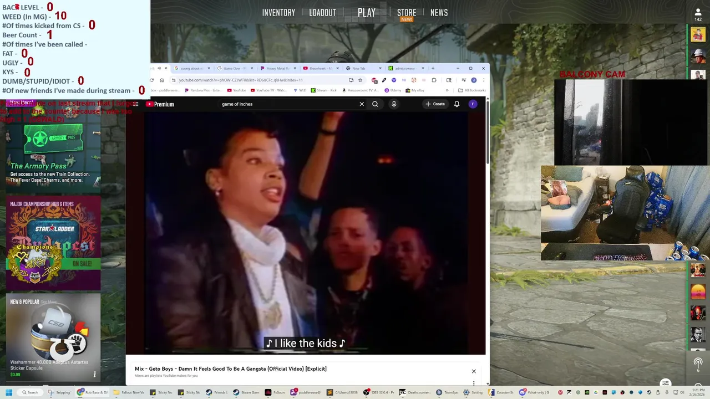Viewport: 710px width, 399px height.
Task: Expand the hidden bookmarks overflow chevron
Action: (447, 90)
